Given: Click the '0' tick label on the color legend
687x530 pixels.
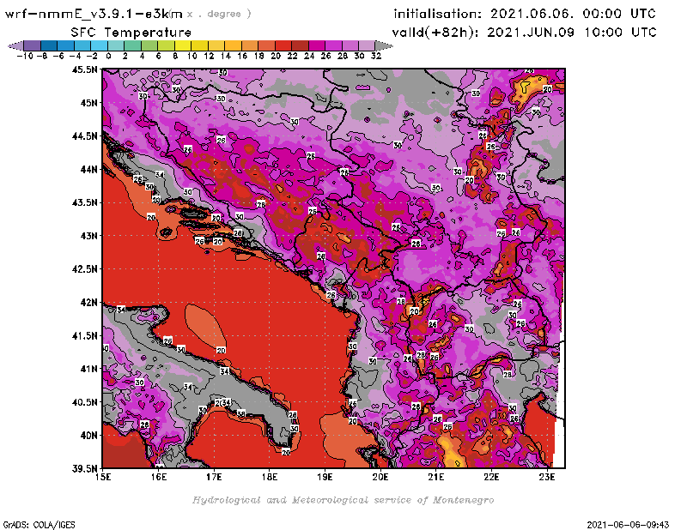Looking at the screenshot, I should click(108, 56).
